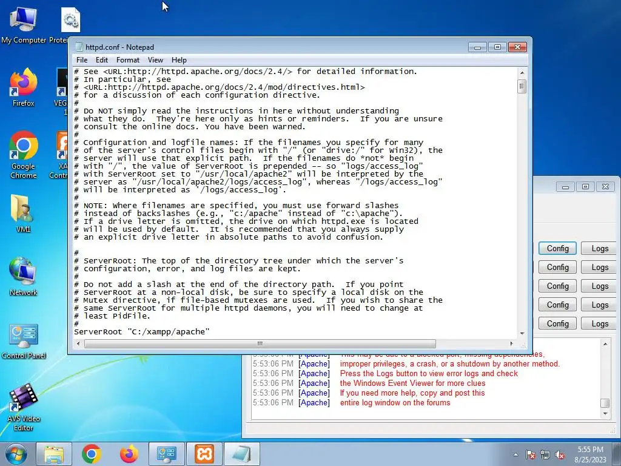Open the Help menu in Notepad
The image size is (621, 466).
[179, 60]
